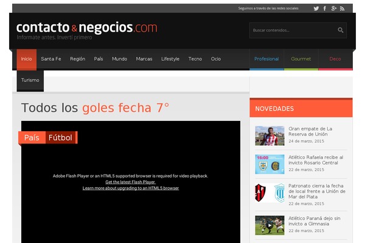The height and width of the screenshot is (243, 365).
Task: Open the Google Plus social icon
Action: click(x=334, y=9)
